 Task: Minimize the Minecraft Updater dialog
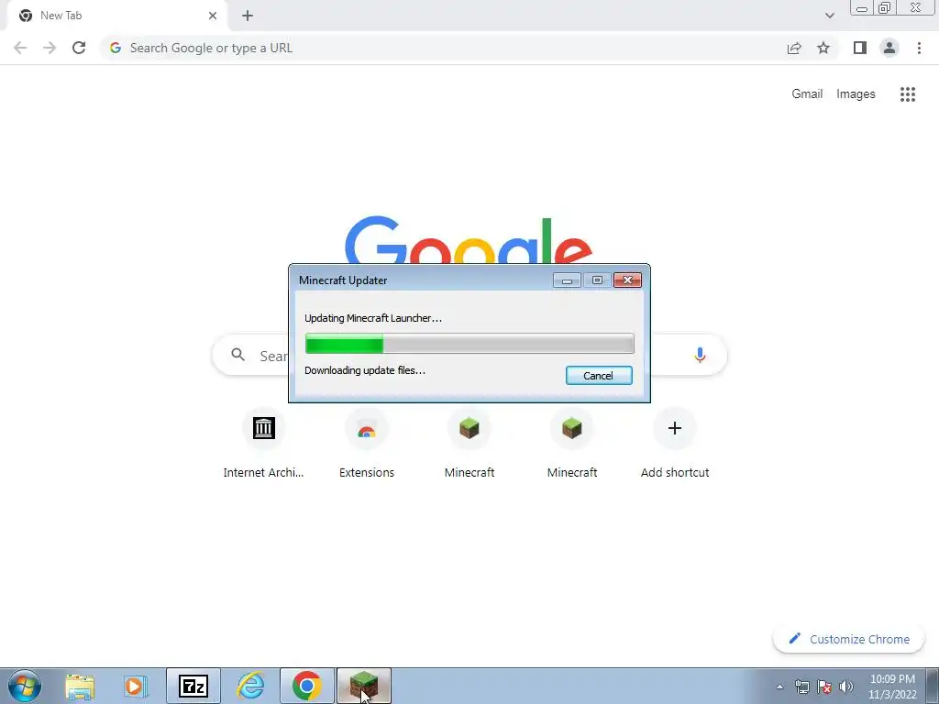pos(567,280)
